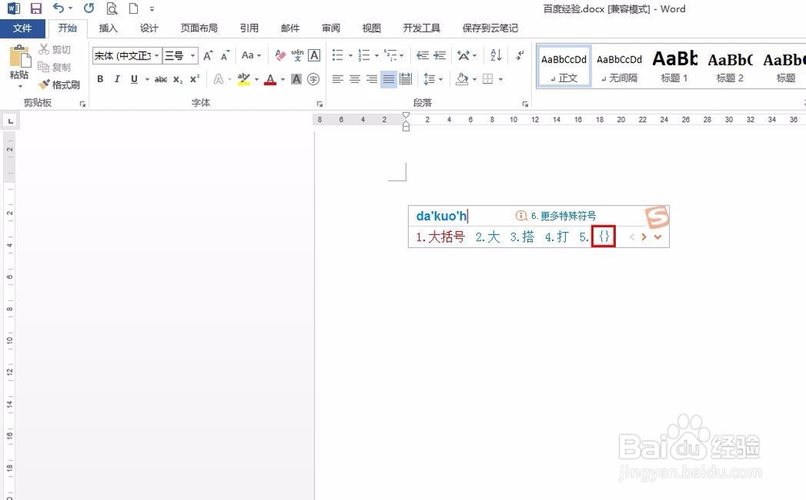Screen dimensions: 806x500
Task: Toggle bold formatting
Action: [100, 79]
